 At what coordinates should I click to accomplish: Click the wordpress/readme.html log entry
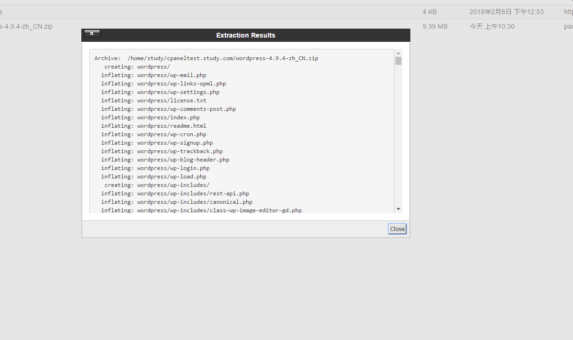(x=154, y=126)
